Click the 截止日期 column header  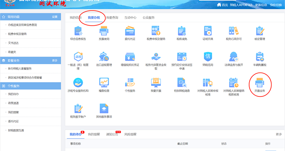tap(183, 144)
